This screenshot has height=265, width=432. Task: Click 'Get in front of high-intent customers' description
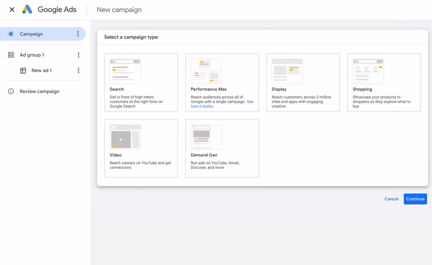pyautogui.click(x=136, y=102)
